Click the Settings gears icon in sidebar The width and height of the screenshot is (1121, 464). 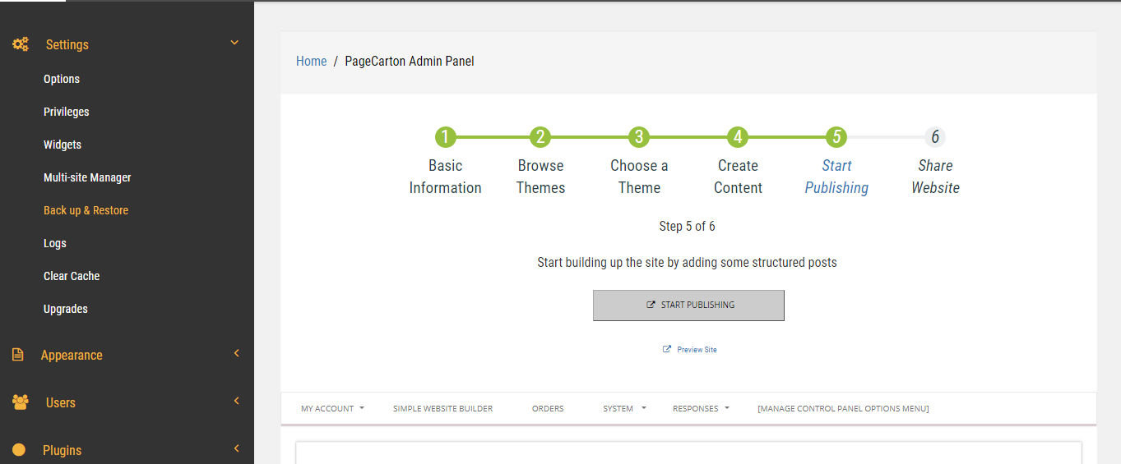tap(21, 44)
